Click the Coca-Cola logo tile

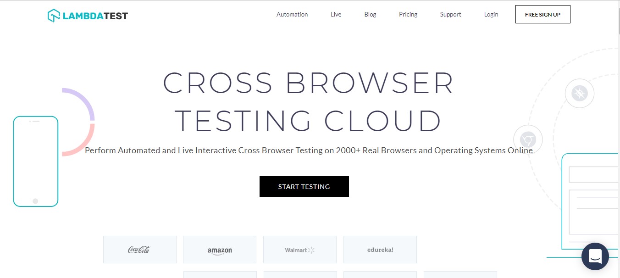click(139, 250)
